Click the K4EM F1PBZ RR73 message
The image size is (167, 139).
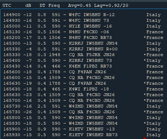[90, 66]
